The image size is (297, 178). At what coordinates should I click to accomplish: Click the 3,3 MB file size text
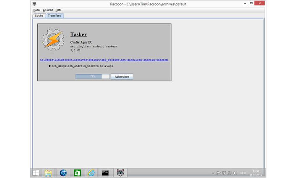pos(75,50)
